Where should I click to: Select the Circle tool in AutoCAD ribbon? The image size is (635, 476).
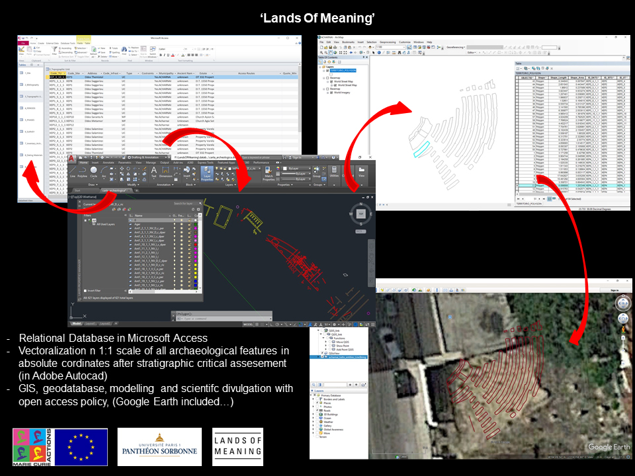(x=94, y=172)
